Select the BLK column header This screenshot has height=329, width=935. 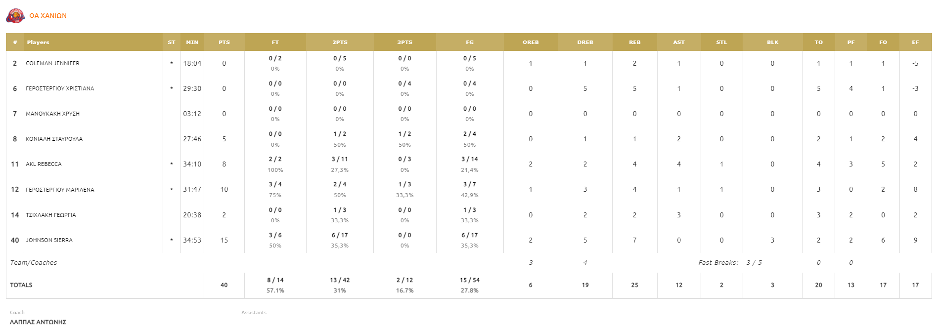coord(772,42)
